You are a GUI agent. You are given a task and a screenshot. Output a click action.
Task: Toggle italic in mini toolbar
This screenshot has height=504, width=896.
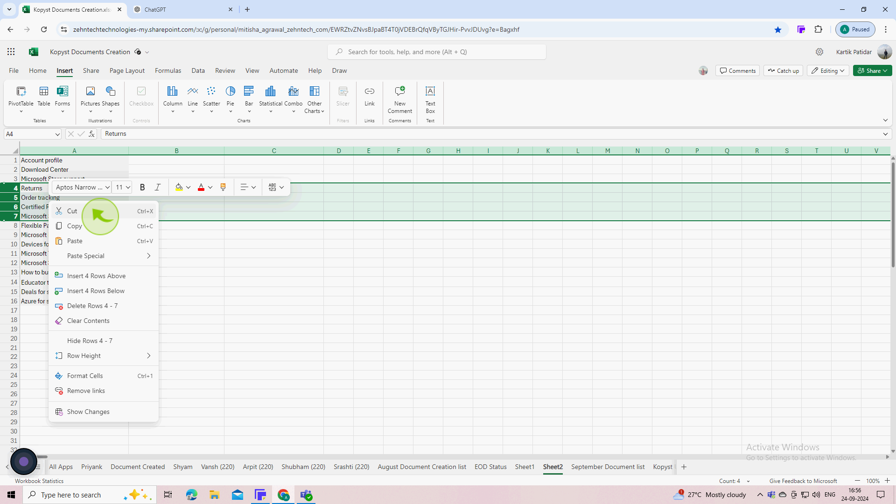(158, 187)
